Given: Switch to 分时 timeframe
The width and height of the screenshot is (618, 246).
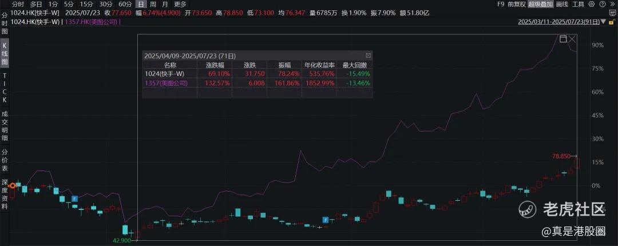Looking at the screenshot, I should (17, 5).
